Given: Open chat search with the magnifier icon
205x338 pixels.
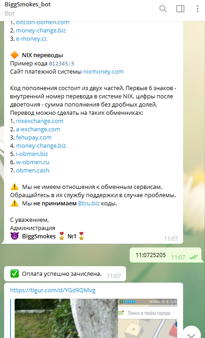Looking at the screenshot, I should pos(163,9).
